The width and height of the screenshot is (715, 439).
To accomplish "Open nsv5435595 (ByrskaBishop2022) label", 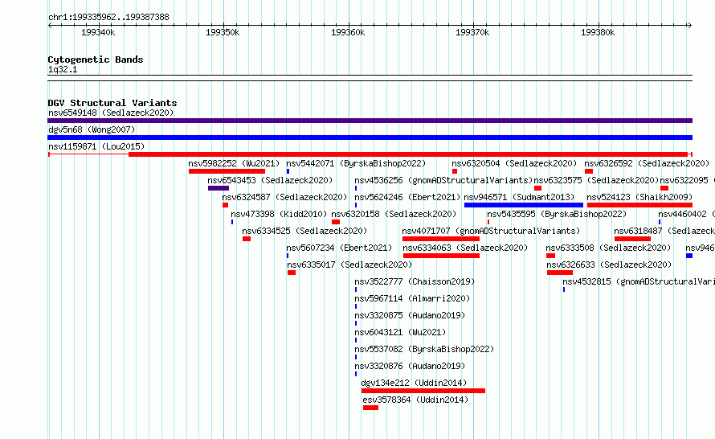I will pos(557,214).
